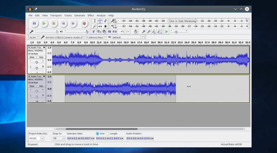
Task: Open the Analyze menu
Action: [101, 15]
